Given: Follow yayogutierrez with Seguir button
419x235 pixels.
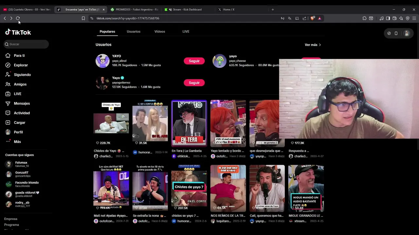Looking at the screenshot, I should coord(194,83).
